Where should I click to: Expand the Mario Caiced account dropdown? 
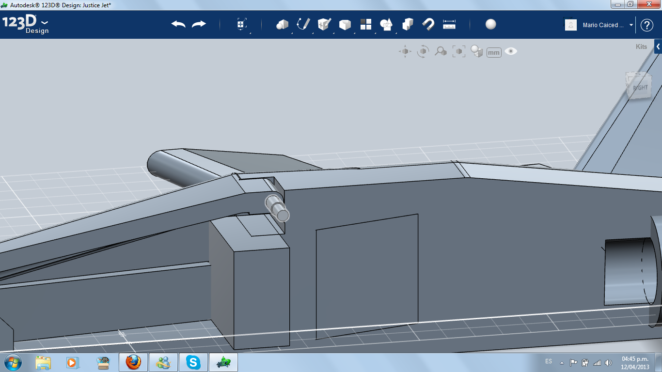(631, 25)
